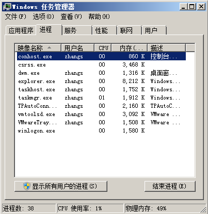Image resolution: width=208 pixels, height=214 pixels.
Task: Click the 桌面窗... description cell
Action: (x=164, y=73)
